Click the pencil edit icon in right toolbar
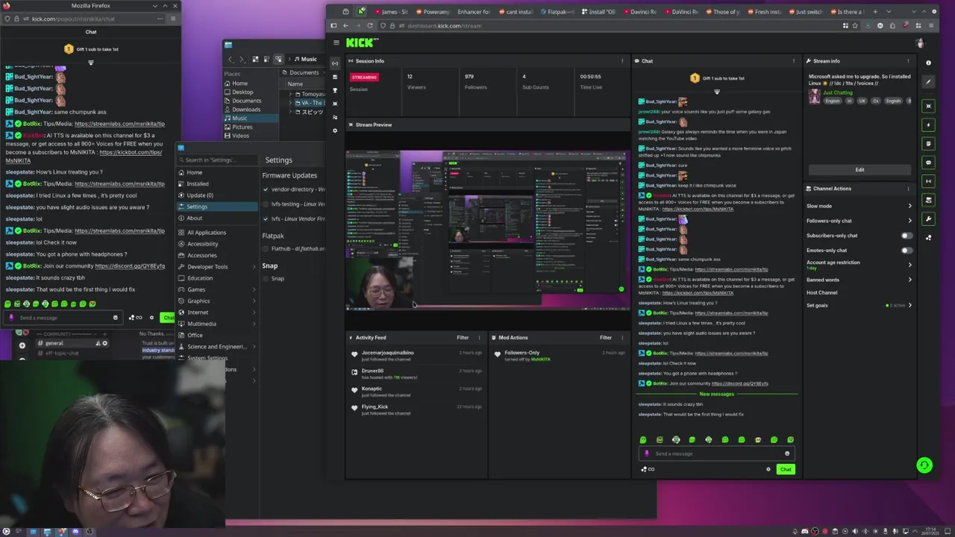Image resolution: width=955 pixels, height=537 pixels. tap(928, 81)
